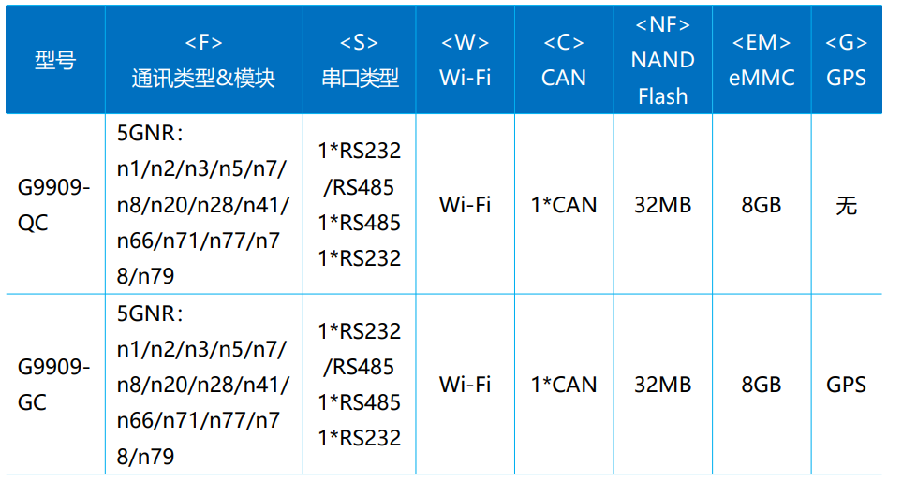The height and width of the screenshot is (481, 902).
Task: Select the serial port cell in G9909-GC row
Action: [x=360, y=385]
